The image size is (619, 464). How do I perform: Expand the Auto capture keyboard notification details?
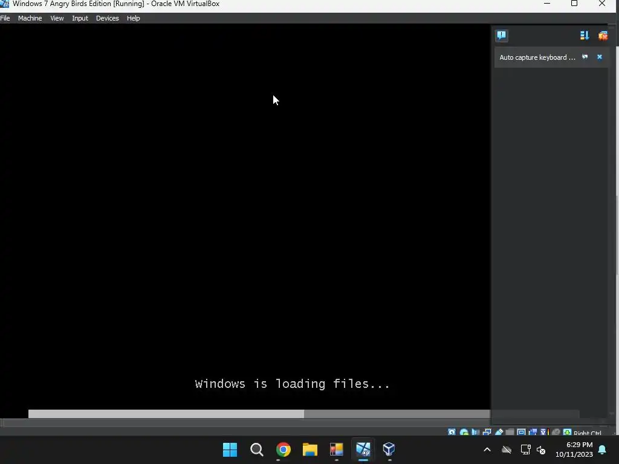tap(585, 57)
